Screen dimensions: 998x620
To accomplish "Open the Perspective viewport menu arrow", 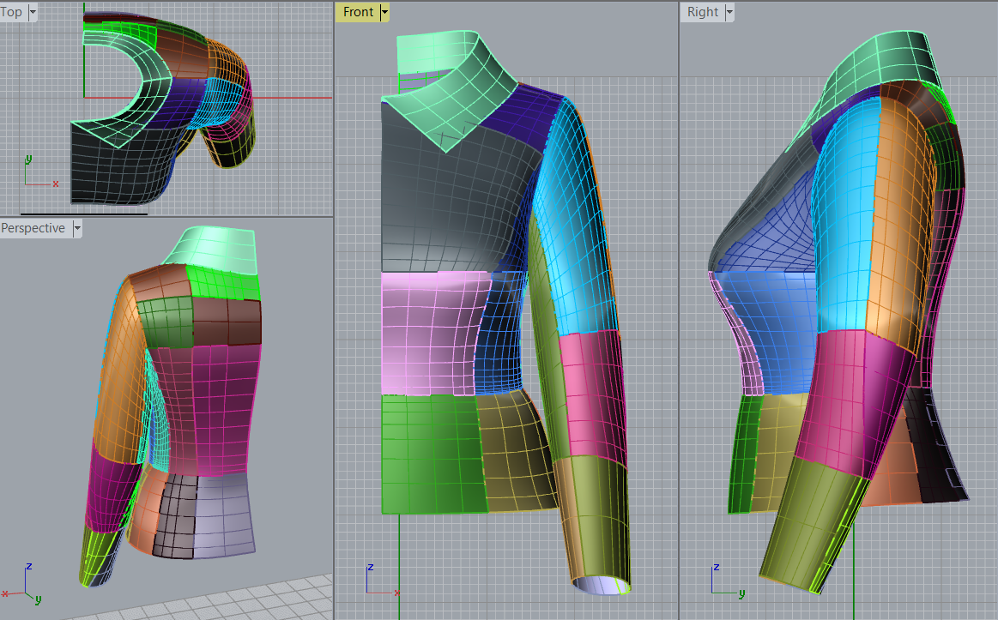I will coord(77,228).
